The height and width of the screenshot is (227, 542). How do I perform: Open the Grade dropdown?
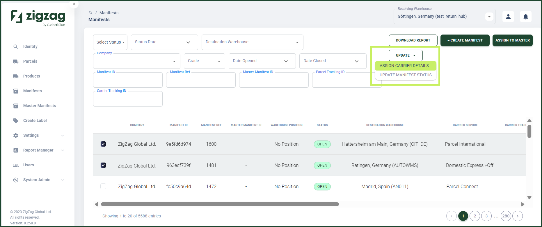pyautogui.click(x=205, y=61)
